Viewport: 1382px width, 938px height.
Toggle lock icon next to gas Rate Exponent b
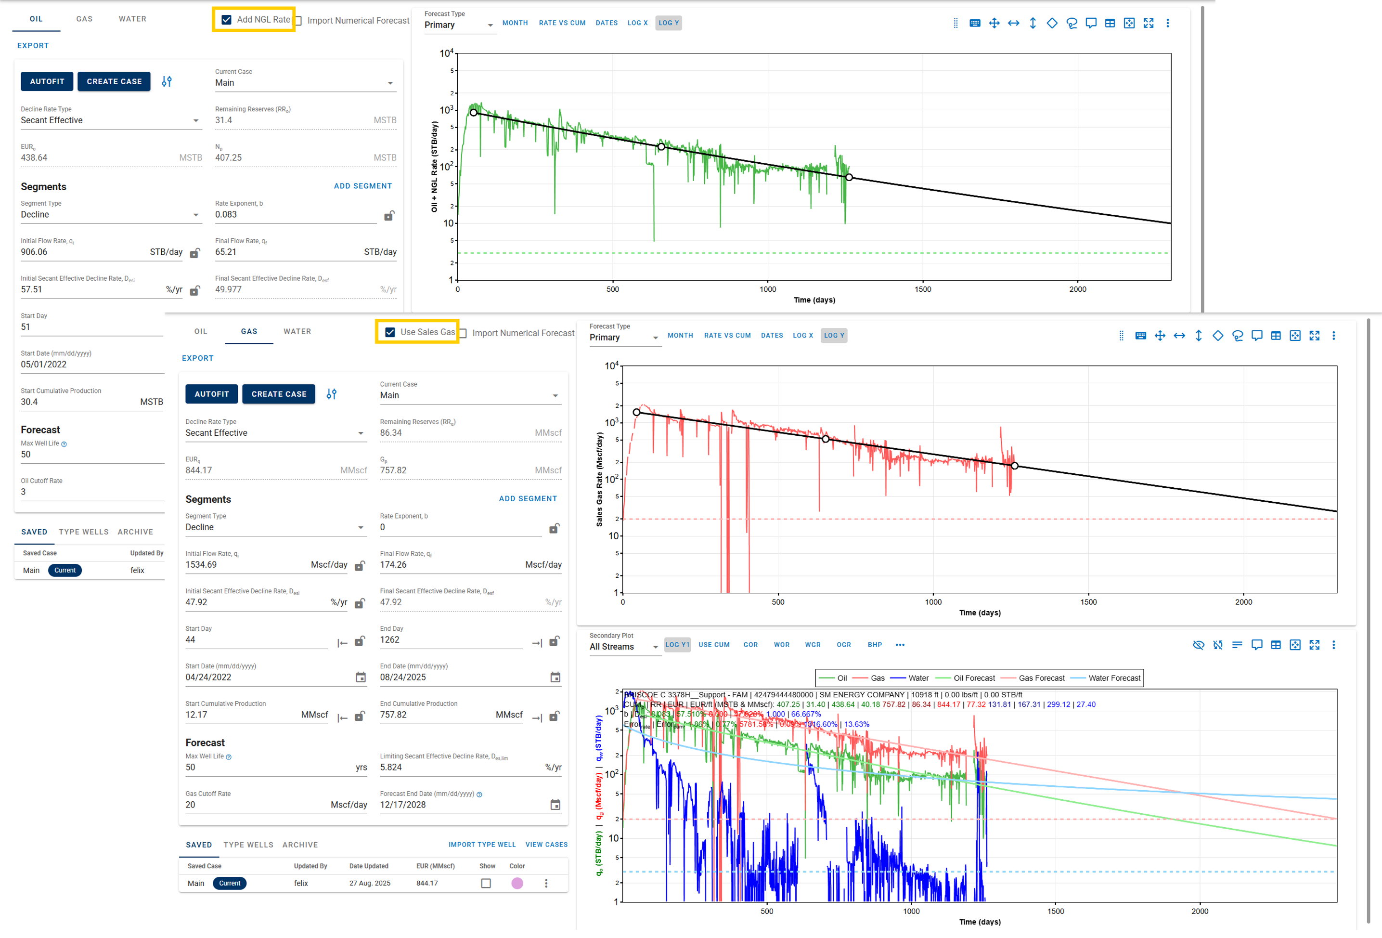click(554, 528)
